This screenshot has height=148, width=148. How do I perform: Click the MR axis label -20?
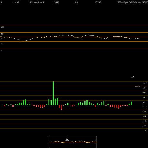click(144, 112)
